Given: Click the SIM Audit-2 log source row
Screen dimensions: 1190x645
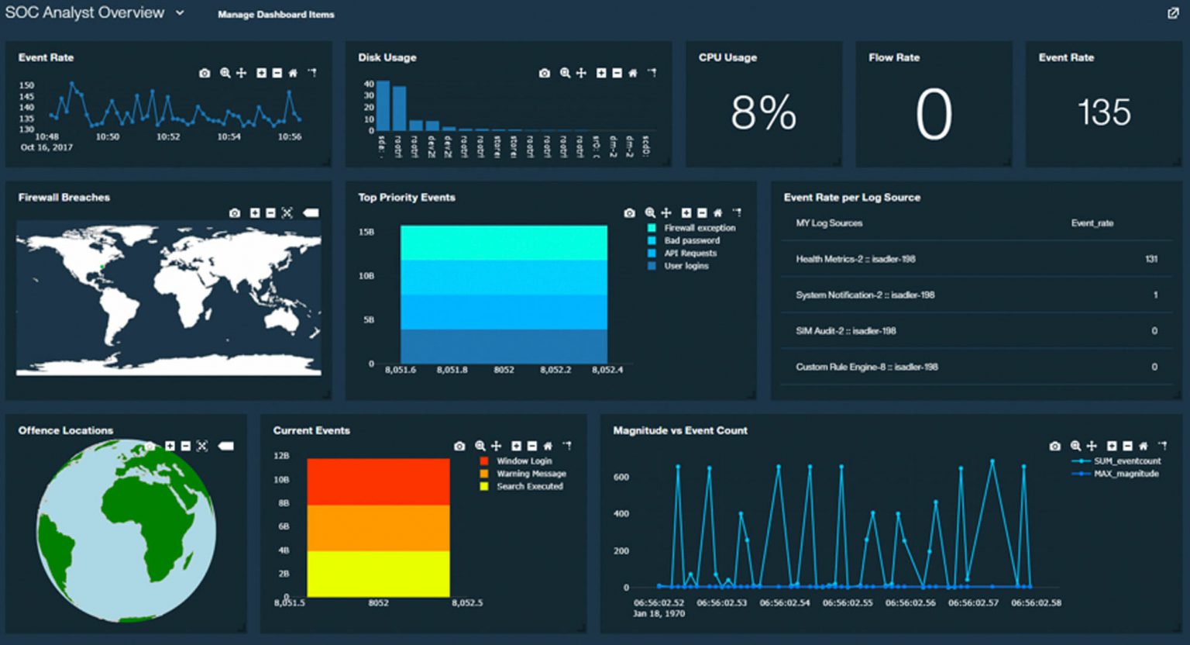Looking at the screenshot, I should pyautogui.click(x=845, y=331).
